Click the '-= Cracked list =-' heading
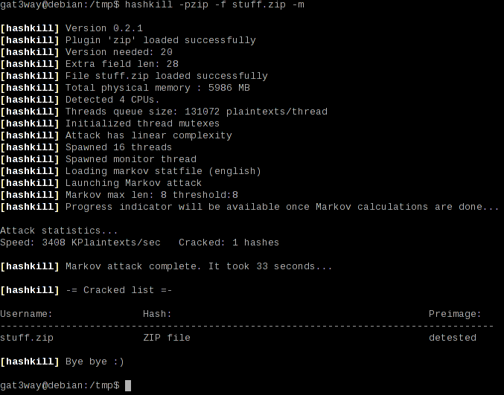The height and width of the screenshot is (395, 504). (x=118, y=290)
